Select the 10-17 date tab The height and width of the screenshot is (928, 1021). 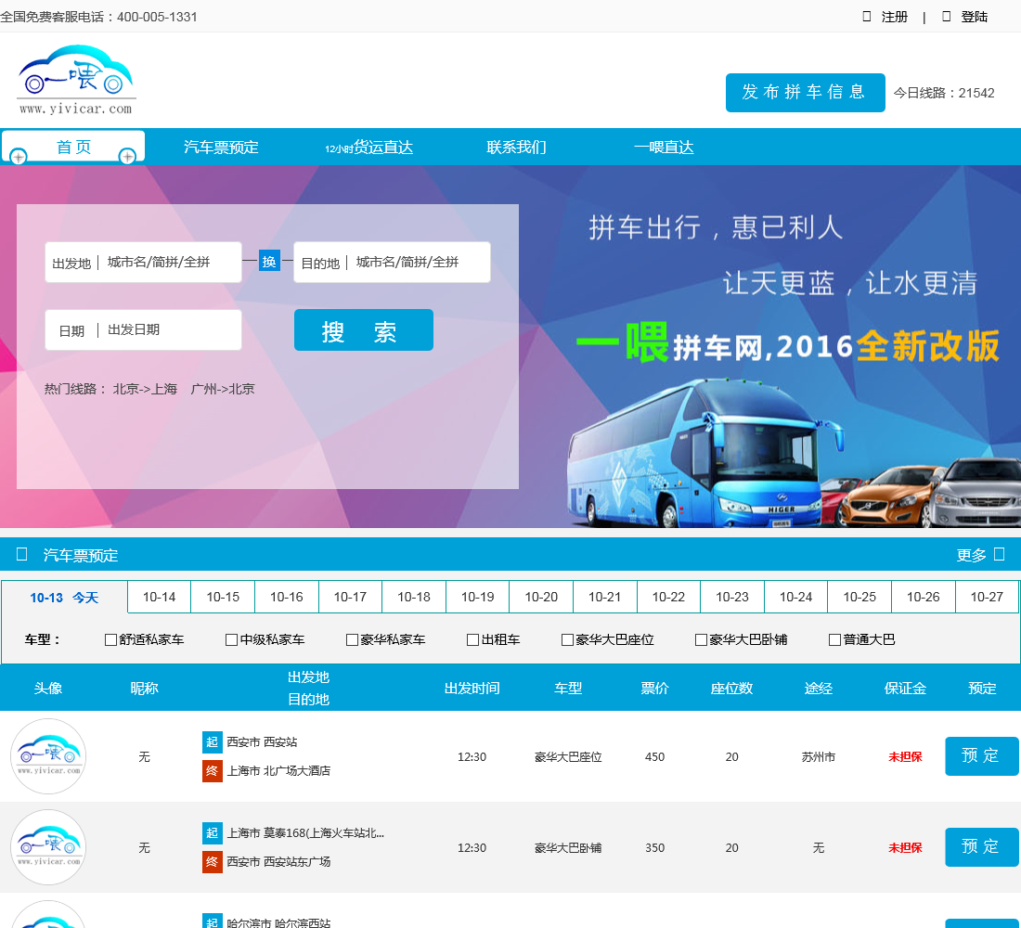point(350,597)
